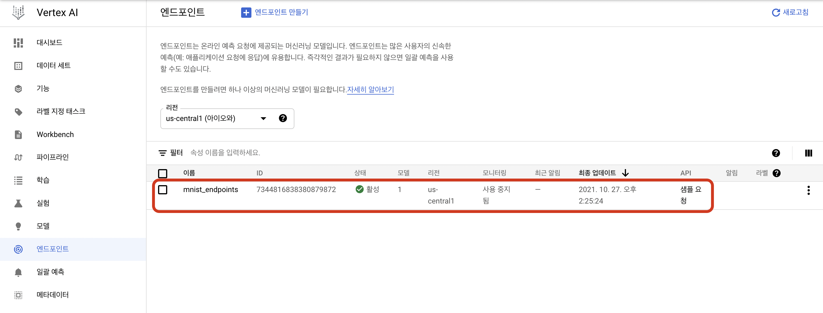
Task: Open the mnist_endpoints endpoint name
Action: [210, 189]
